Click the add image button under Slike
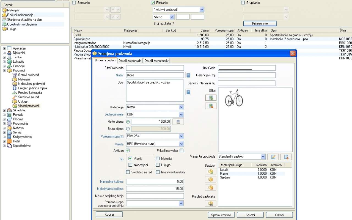The width and height of the screenshot is (352, 220). (x=211, y=98)
